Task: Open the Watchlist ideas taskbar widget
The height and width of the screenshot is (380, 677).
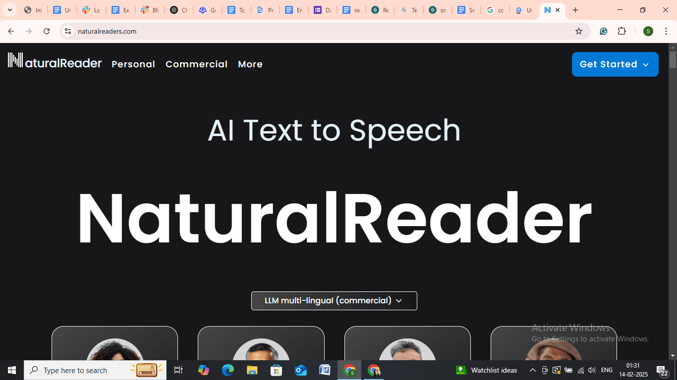Action: click(486, 370)
